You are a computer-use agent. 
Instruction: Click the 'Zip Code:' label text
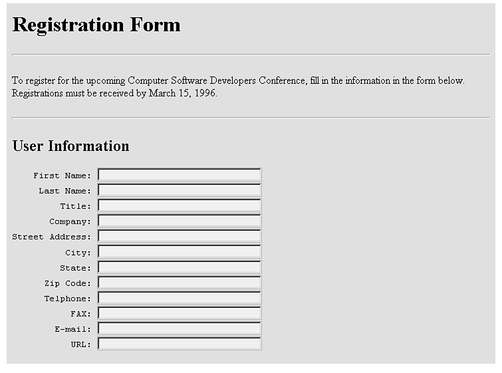click(x=68, y=283)
